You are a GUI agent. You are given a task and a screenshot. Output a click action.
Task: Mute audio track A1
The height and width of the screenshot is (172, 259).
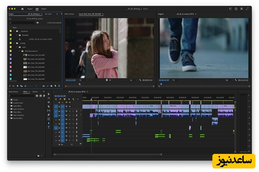click(x=70, y=111)
